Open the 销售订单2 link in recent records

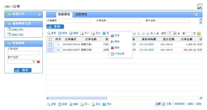click(x=18, y=35)
